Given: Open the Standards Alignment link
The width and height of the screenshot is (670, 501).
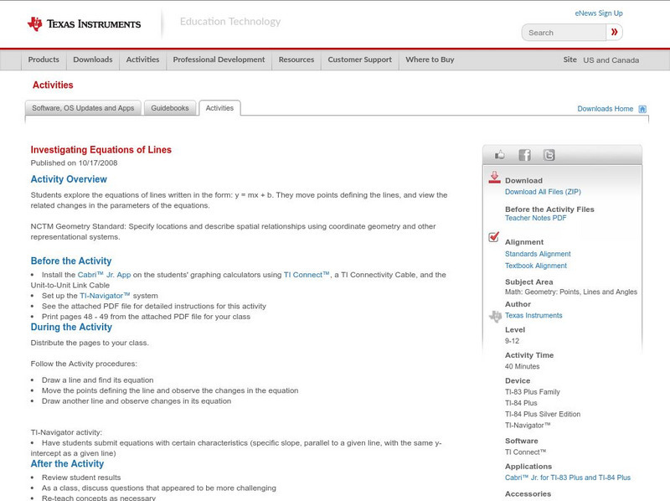Looking at the screenshot, I should 538,254.
